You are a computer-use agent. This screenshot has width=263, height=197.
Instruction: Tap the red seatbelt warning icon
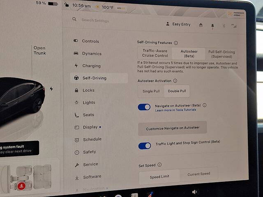coord(21,186)
